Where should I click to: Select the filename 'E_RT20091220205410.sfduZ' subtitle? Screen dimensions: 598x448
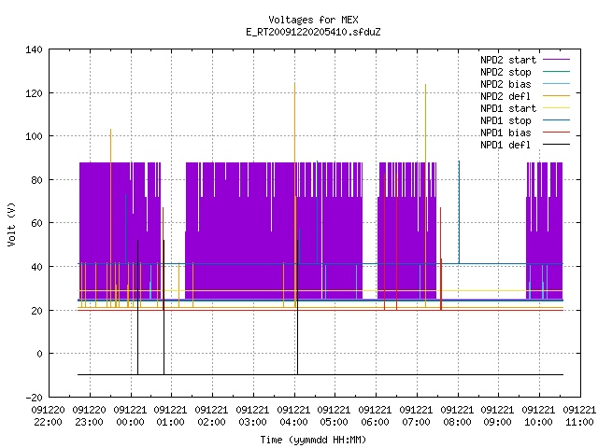pos(313,32)
